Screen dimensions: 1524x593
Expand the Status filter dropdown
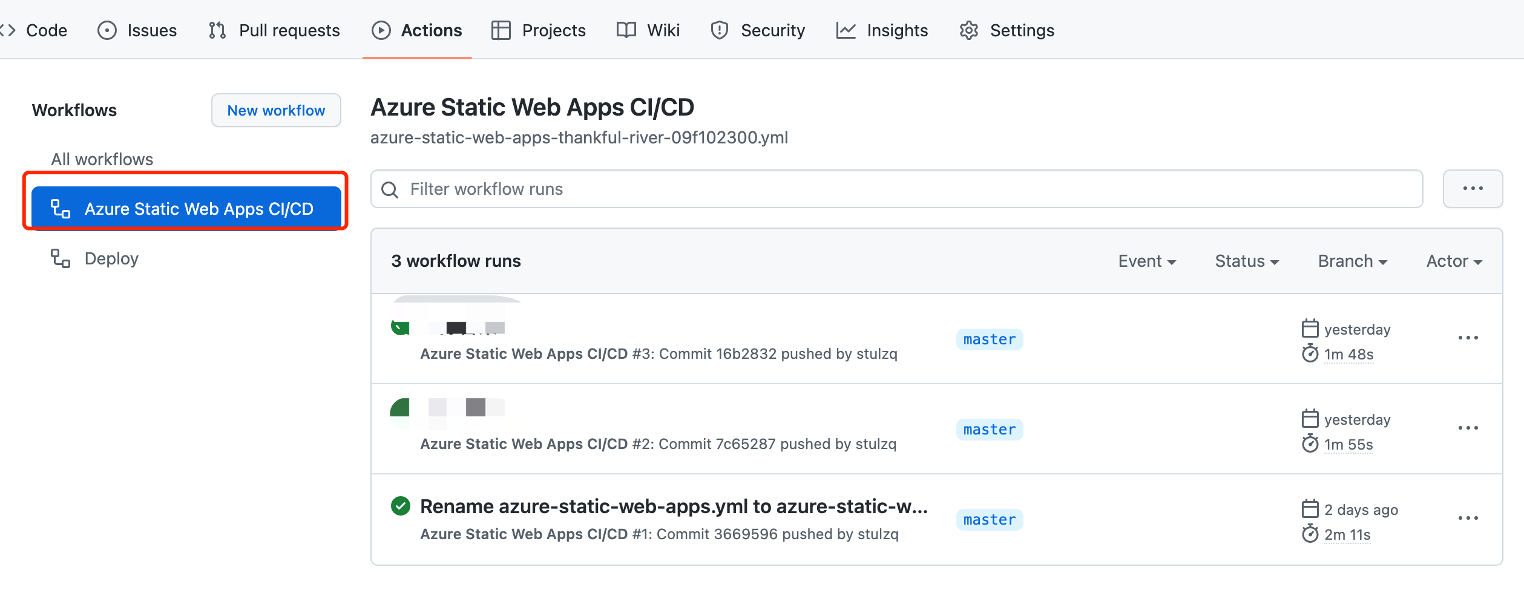pos(1247,261)
